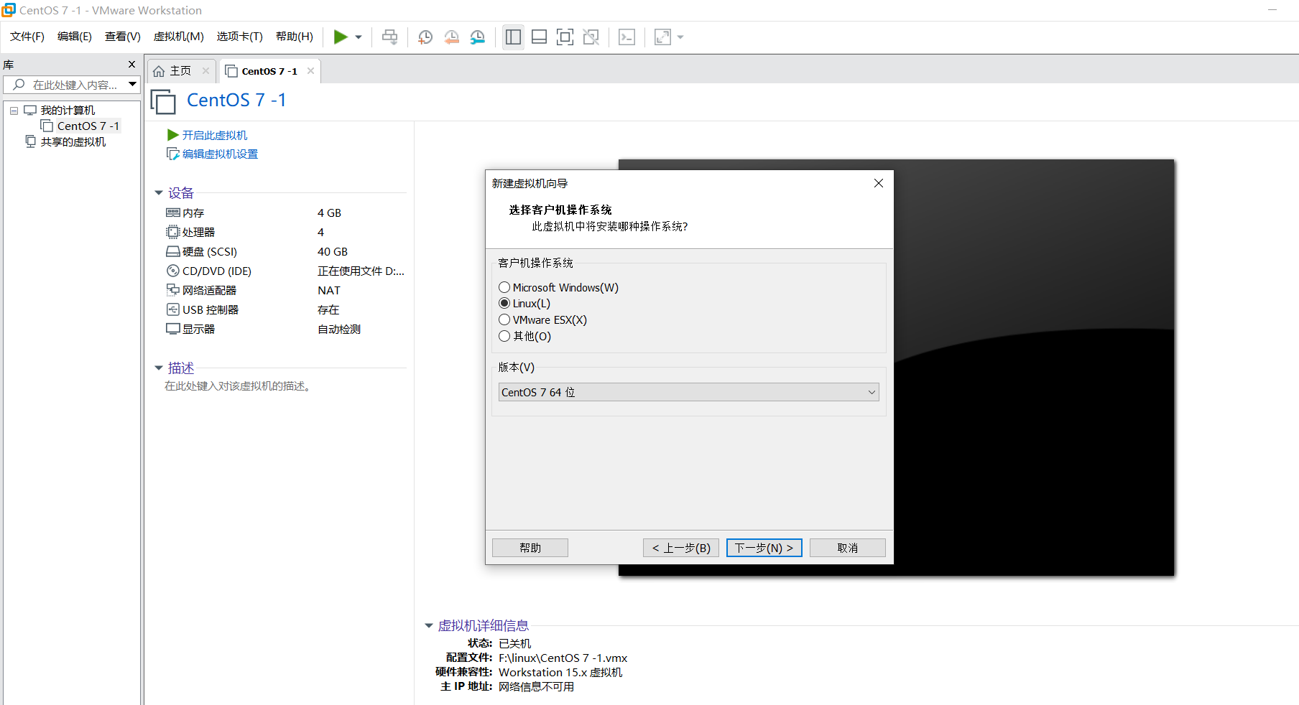Select 其他(O) radio button
Screen dimensions: 1299x705
[x=504, y=336]
